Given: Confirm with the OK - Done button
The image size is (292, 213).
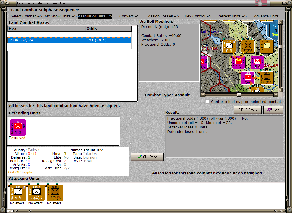Looking at the screenshot, I should pyautogui.click(x=147, y=157).
